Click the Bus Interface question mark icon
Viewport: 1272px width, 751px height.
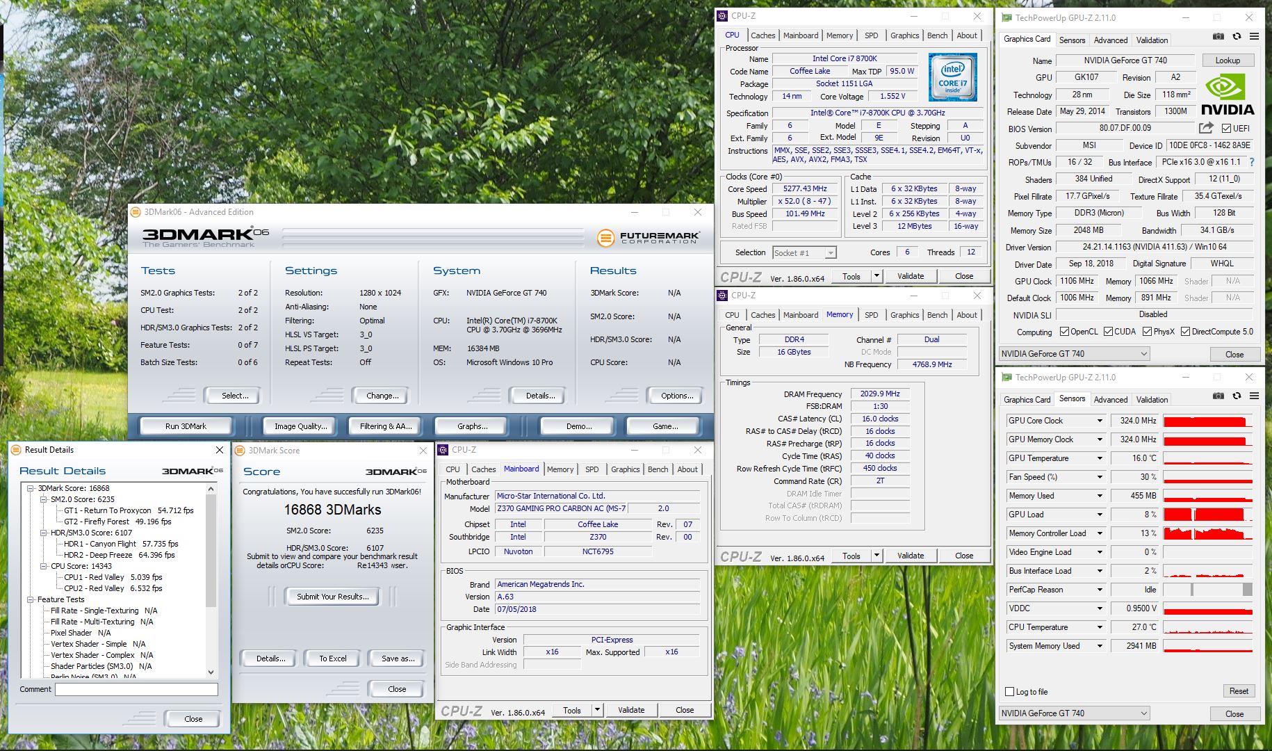coord(1252,162)
